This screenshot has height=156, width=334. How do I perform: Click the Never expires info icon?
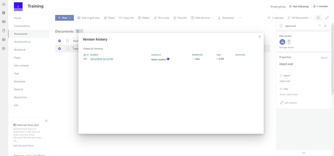[x=168, y=59]
